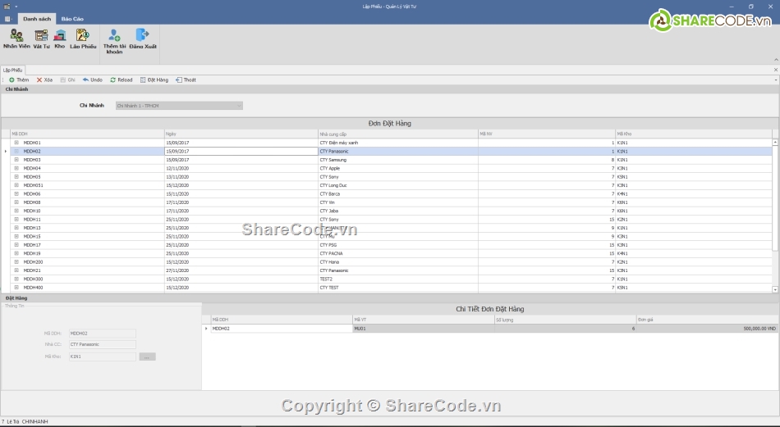Expand the MDDH10 order row

click(16, 211)
